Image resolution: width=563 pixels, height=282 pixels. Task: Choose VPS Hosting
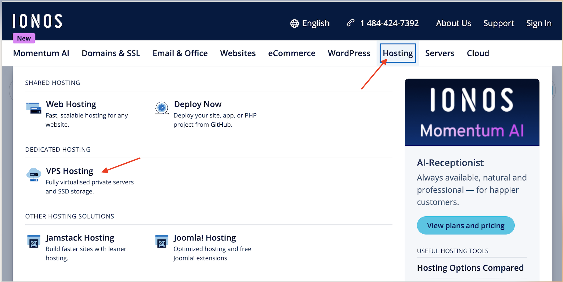[70, 171]
